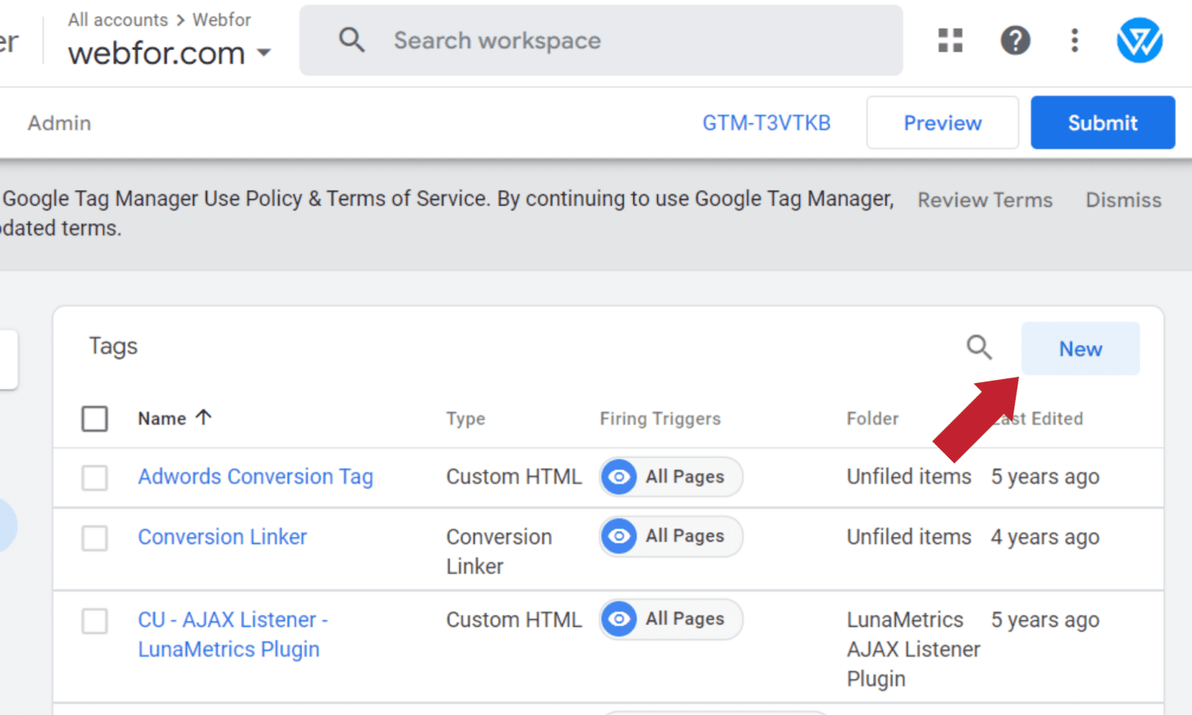Open the three-dot more options menu

[x=1075, y=40]
